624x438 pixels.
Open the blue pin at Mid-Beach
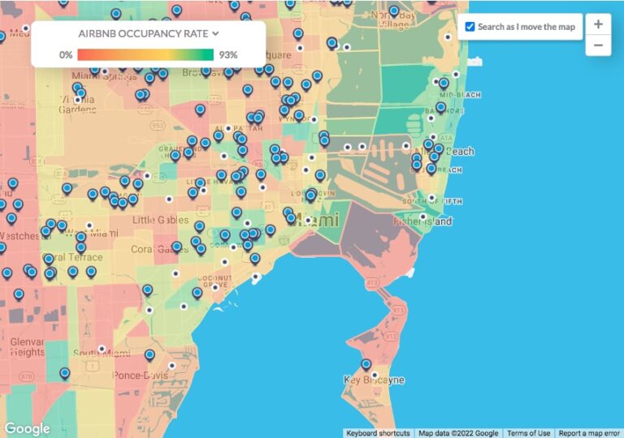pos(444,83)
